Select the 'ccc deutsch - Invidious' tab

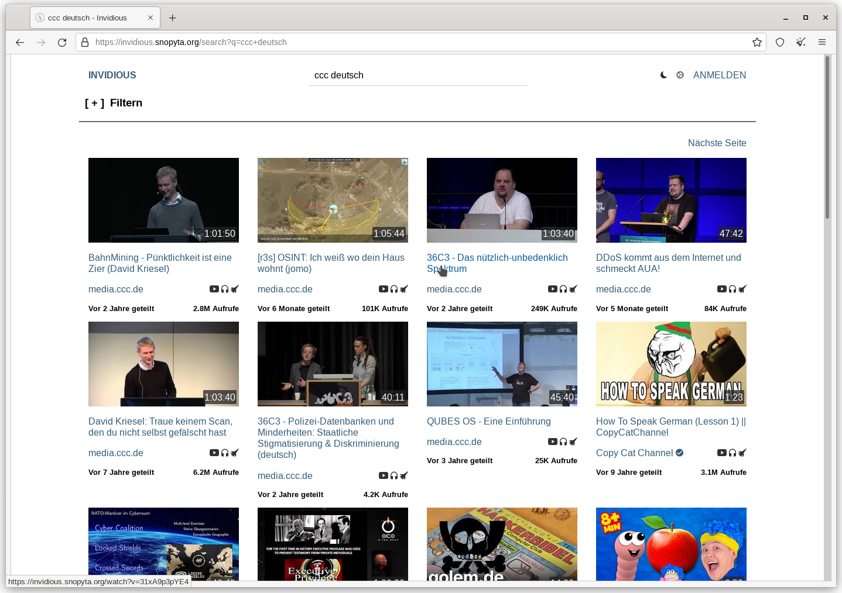point(88,18)
